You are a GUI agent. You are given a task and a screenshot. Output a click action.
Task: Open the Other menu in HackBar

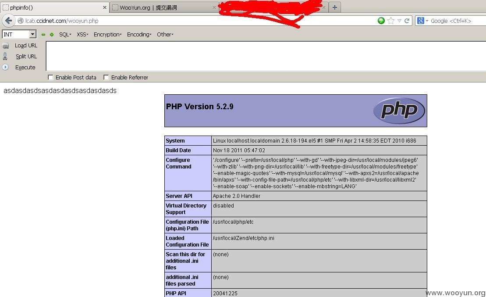pyautogui.click(x=165, y=35)
